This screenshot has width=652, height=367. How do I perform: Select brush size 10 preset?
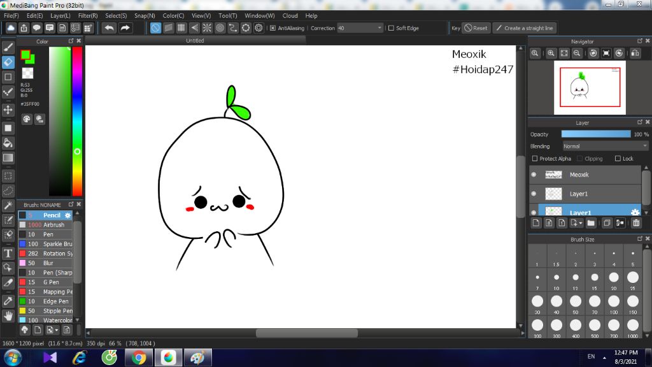pyautogui.click(x=556, y=280)
